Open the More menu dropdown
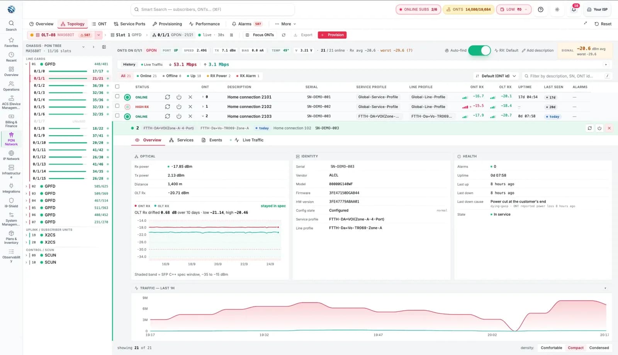 [x=285, y=24]
